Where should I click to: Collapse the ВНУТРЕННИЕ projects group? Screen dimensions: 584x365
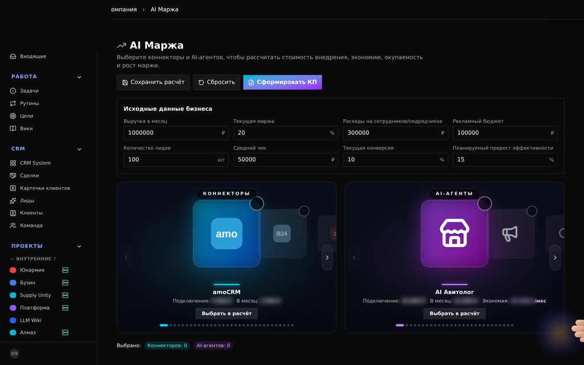coord(33,258)
